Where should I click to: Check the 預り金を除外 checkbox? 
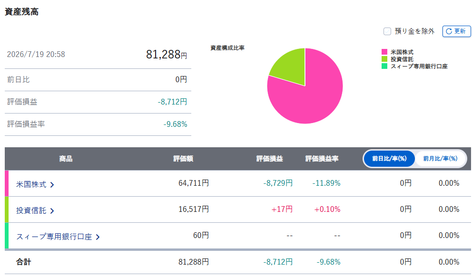[x=387, y=31]
